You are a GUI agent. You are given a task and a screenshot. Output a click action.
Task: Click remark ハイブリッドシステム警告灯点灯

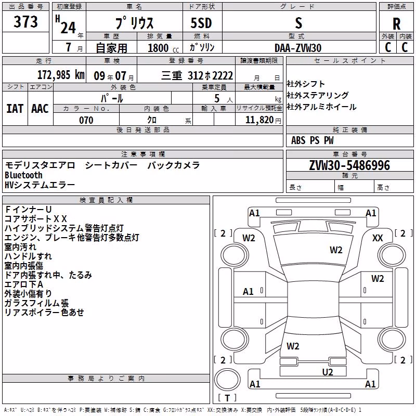64,228
